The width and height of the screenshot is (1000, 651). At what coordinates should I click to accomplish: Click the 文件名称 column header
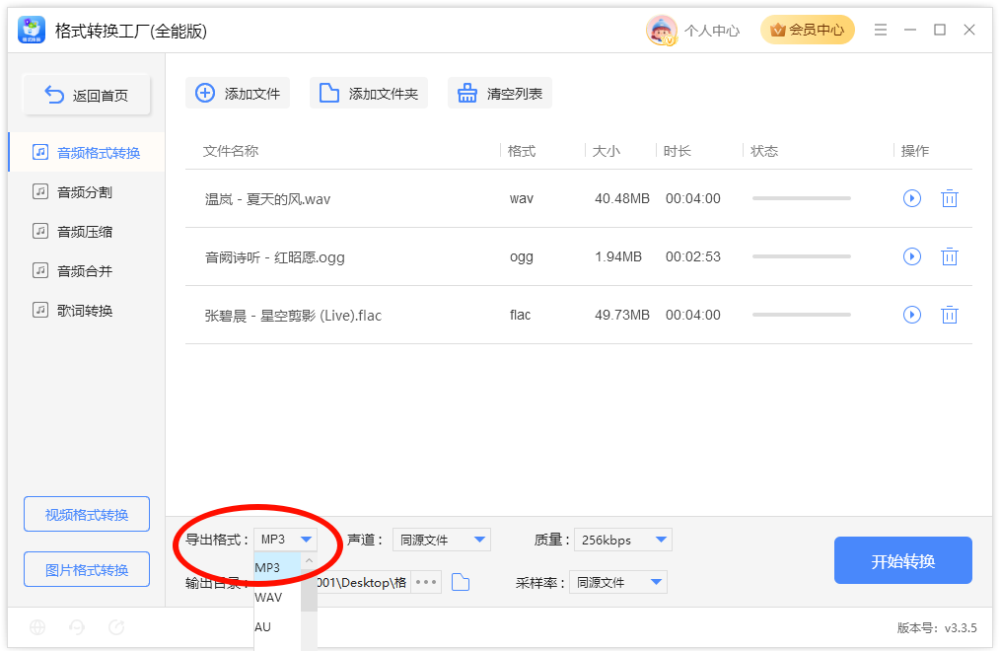(x=230, y=151)
